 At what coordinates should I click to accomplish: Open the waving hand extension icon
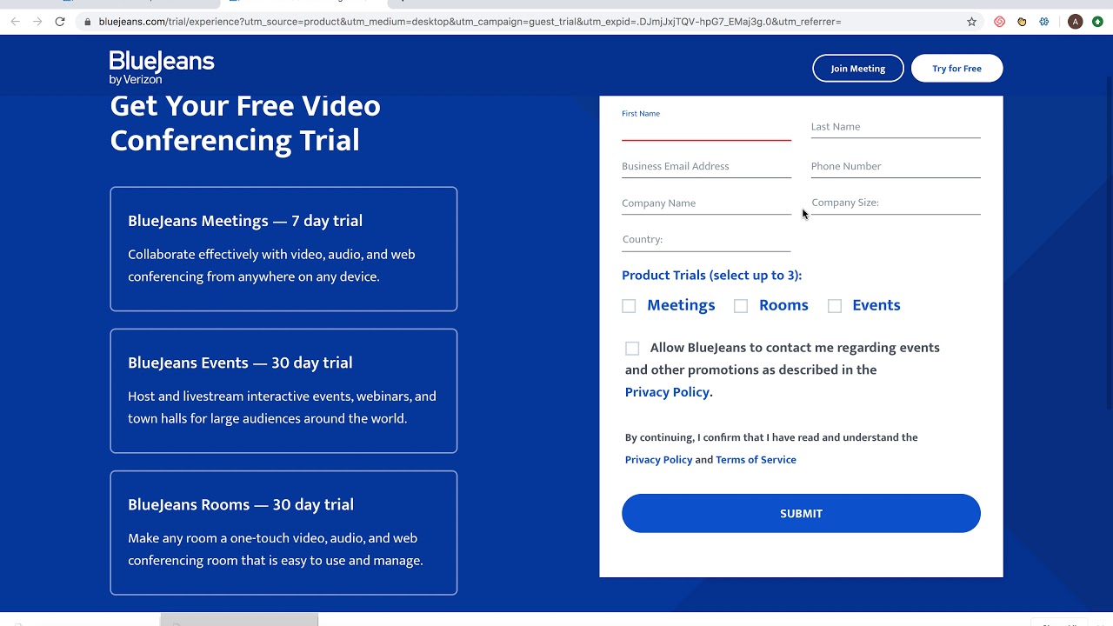pyautogui.click(x=1022, y=22)
